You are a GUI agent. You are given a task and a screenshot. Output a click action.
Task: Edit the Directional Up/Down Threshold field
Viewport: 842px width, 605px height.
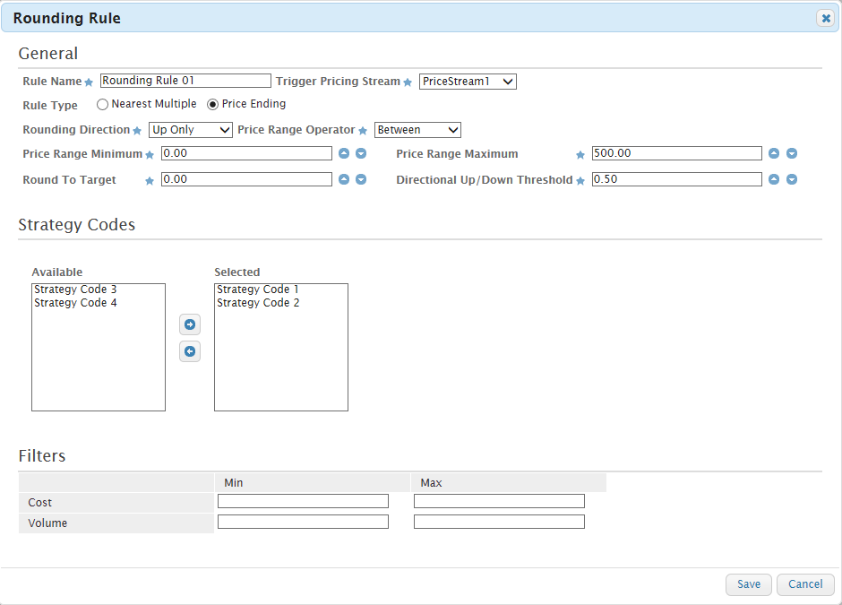click(x=677, y=179)
